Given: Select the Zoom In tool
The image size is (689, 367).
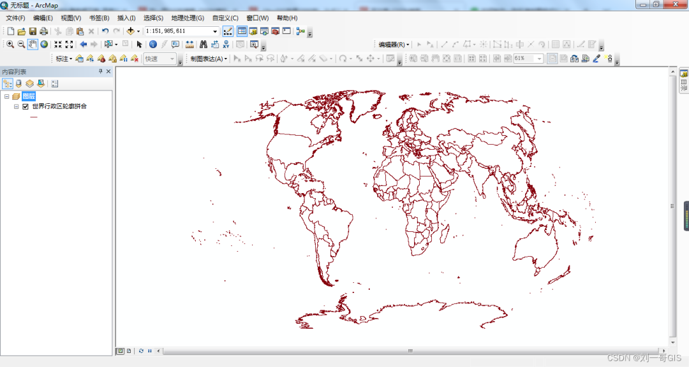Looking at the screenshot, I should click(x=10, y=45).
